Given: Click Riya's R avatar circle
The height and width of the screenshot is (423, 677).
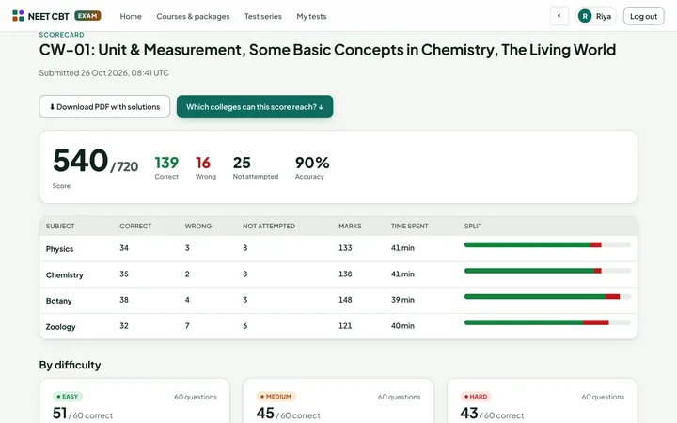Looking at the screenshot, I should click(585, 16).
